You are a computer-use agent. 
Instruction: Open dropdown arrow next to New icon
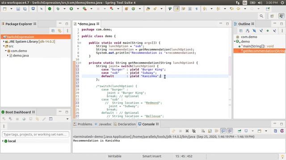11,9
